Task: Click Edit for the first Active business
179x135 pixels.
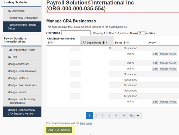Action: point(155,54)
